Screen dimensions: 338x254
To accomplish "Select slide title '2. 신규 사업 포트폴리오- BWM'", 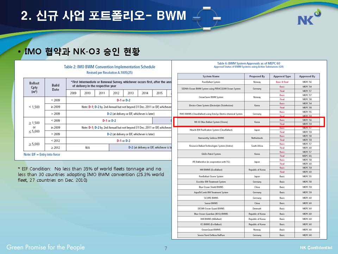I will 104,16.
